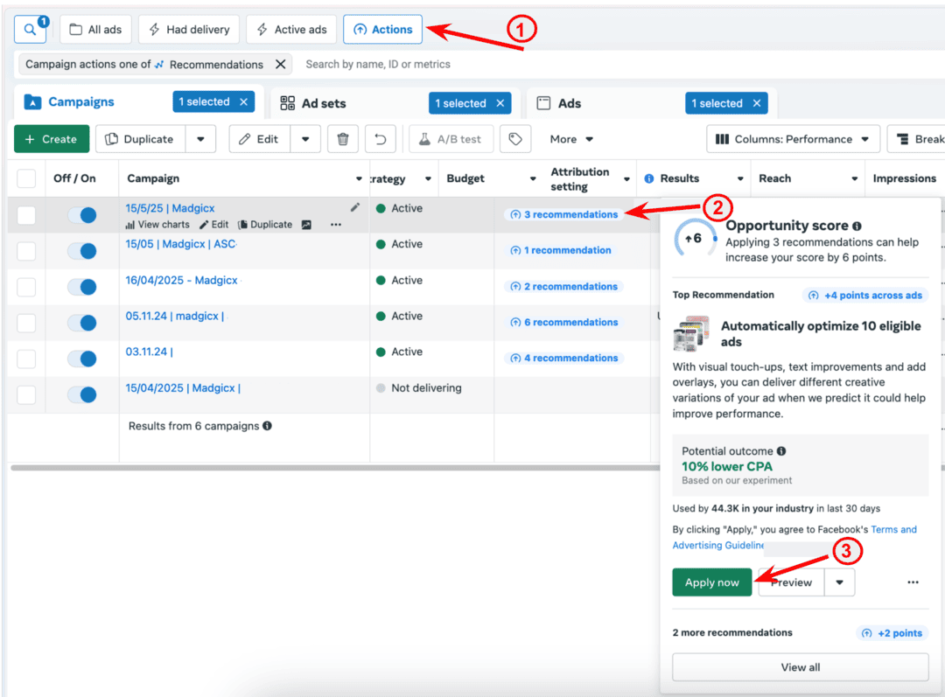945x697 pixels.
Task: Clear the Ad sets 1 selected chip
Action: [x=500, y=103]
